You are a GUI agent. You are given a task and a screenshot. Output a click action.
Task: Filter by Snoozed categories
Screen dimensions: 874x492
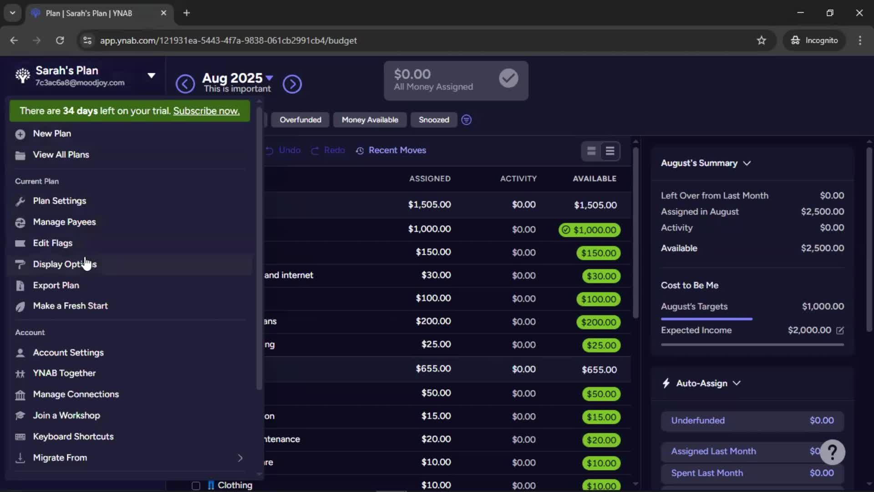coord(434,120)
